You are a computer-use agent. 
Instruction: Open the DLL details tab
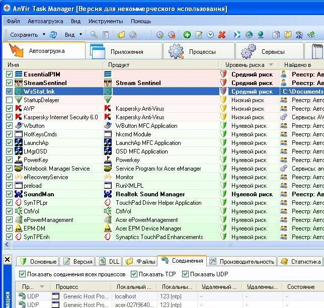pyautogui.click(x=109, y=261)
